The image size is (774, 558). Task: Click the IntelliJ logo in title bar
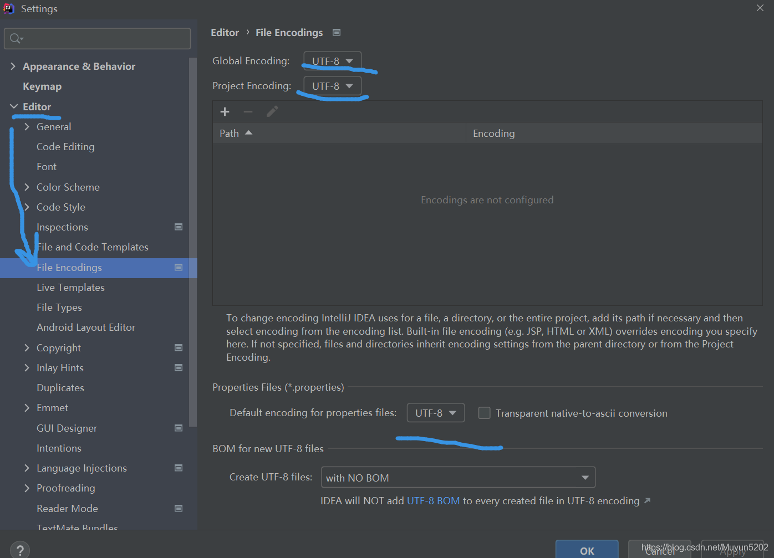[9, 8]
